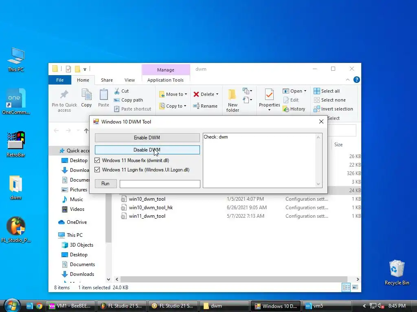417x312 pixels.
Task: Collapse the ribbon with the chevron
Action: (348, 80)
